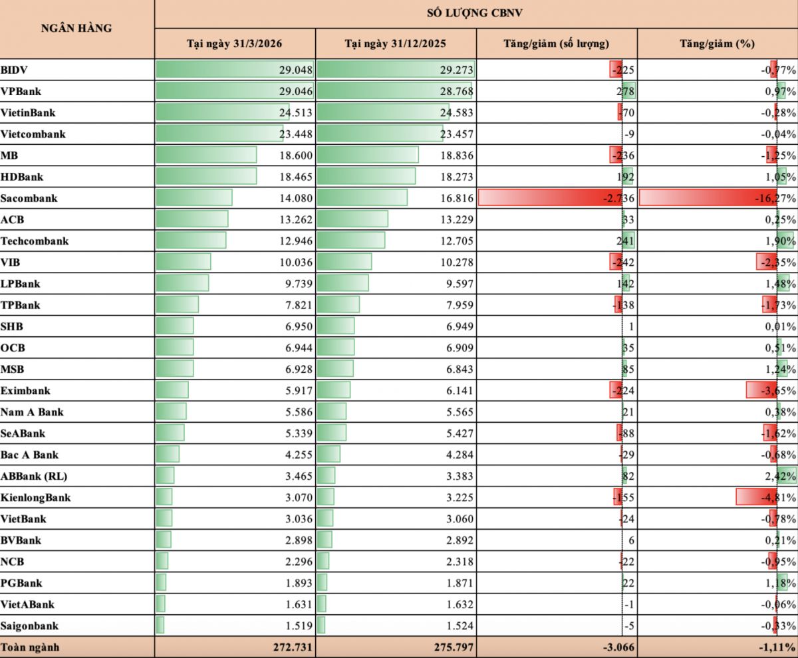Select the Tăng/giảm (số lượng) header
Viewport: 798px width, 658px height.
pyautogui.click(x=557, y=43)
